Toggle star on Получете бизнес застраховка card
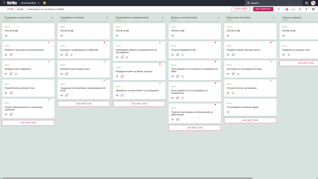This screenshot has height=179, width=318. tap(271, 80)
